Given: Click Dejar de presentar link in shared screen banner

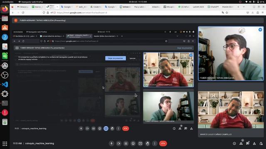Looking at the screenshot, I should pos(185,48).
